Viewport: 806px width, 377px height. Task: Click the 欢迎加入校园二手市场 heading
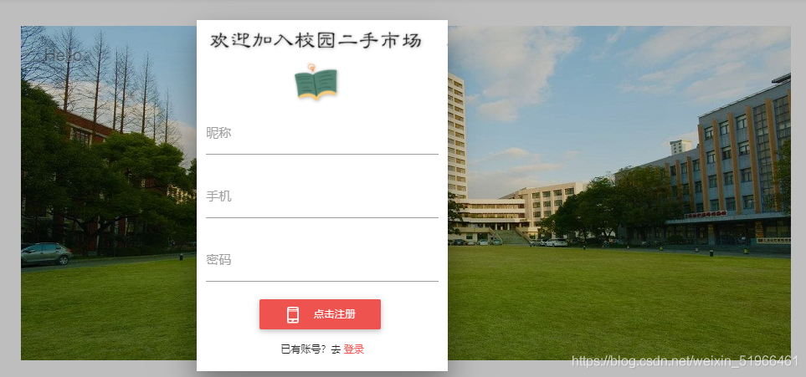coord(316,41)
